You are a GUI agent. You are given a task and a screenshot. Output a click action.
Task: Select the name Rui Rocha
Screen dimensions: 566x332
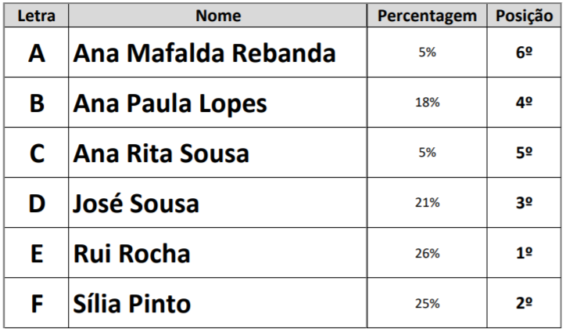point(131,254)
